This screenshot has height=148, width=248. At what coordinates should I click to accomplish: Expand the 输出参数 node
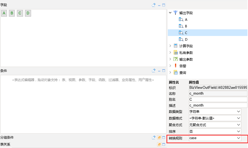pyautogui.click(x=170, y=59)
